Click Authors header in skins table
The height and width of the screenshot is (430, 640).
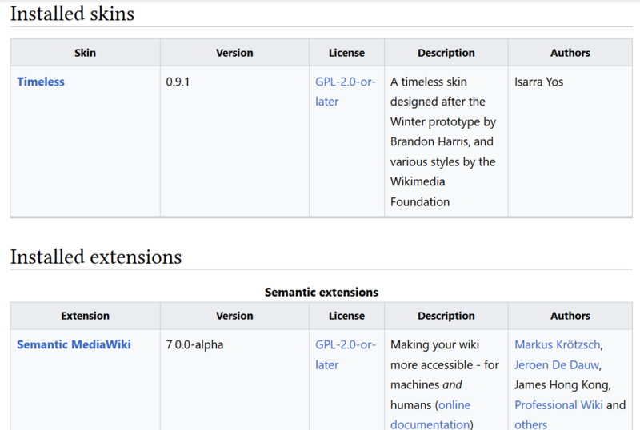[x=570, y=53]
